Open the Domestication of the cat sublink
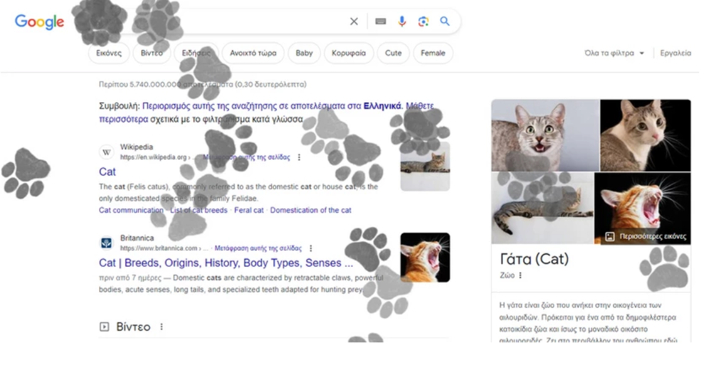The image size is (711, 370). click(x=310, y=210)
